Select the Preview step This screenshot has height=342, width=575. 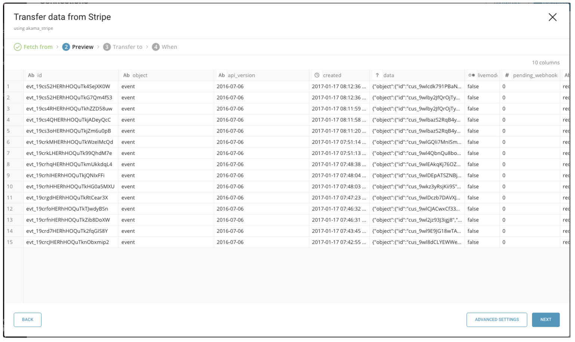(82, 47)
